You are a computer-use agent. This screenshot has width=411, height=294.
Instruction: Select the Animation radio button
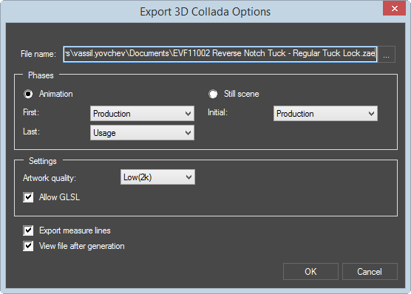(28, 94)
